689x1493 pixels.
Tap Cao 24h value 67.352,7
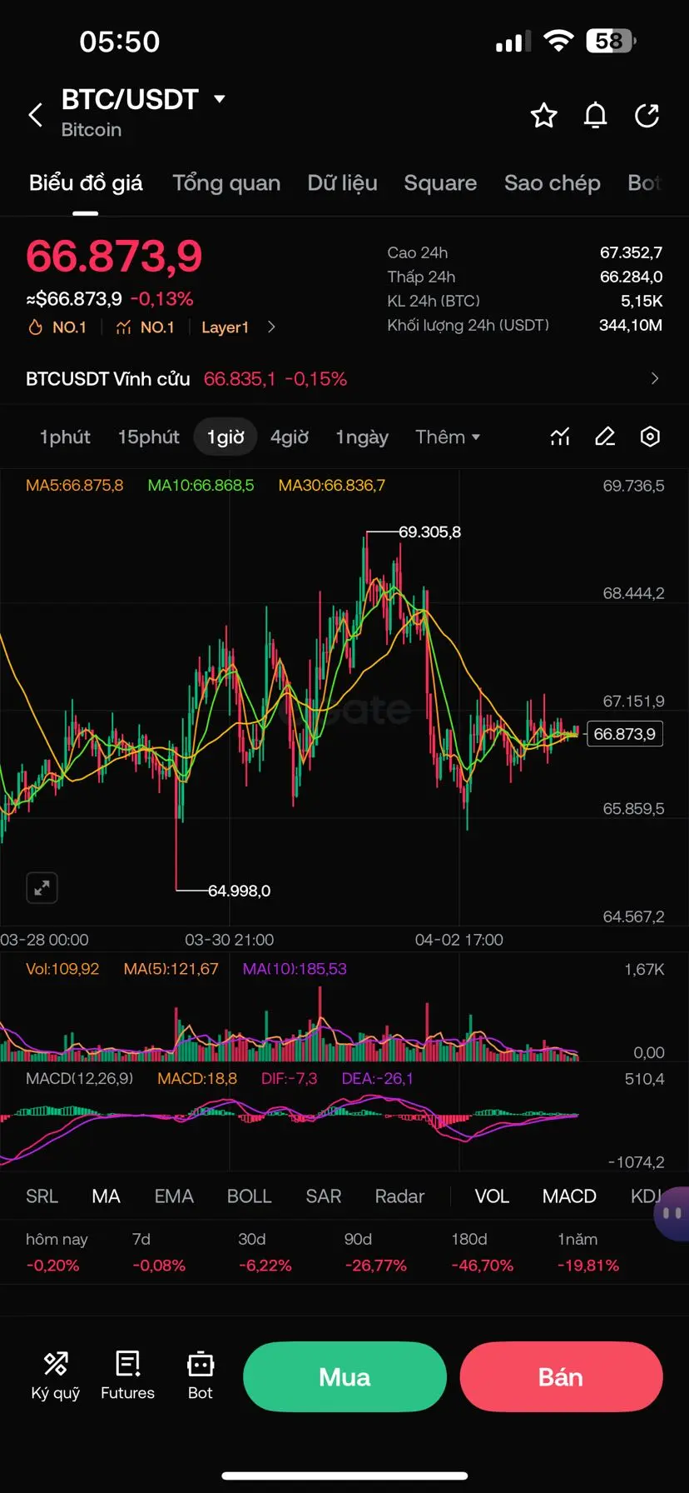631,252
